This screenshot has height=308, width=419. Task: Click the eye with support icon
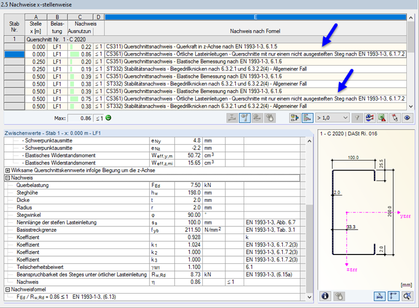[x=257, y=118]
